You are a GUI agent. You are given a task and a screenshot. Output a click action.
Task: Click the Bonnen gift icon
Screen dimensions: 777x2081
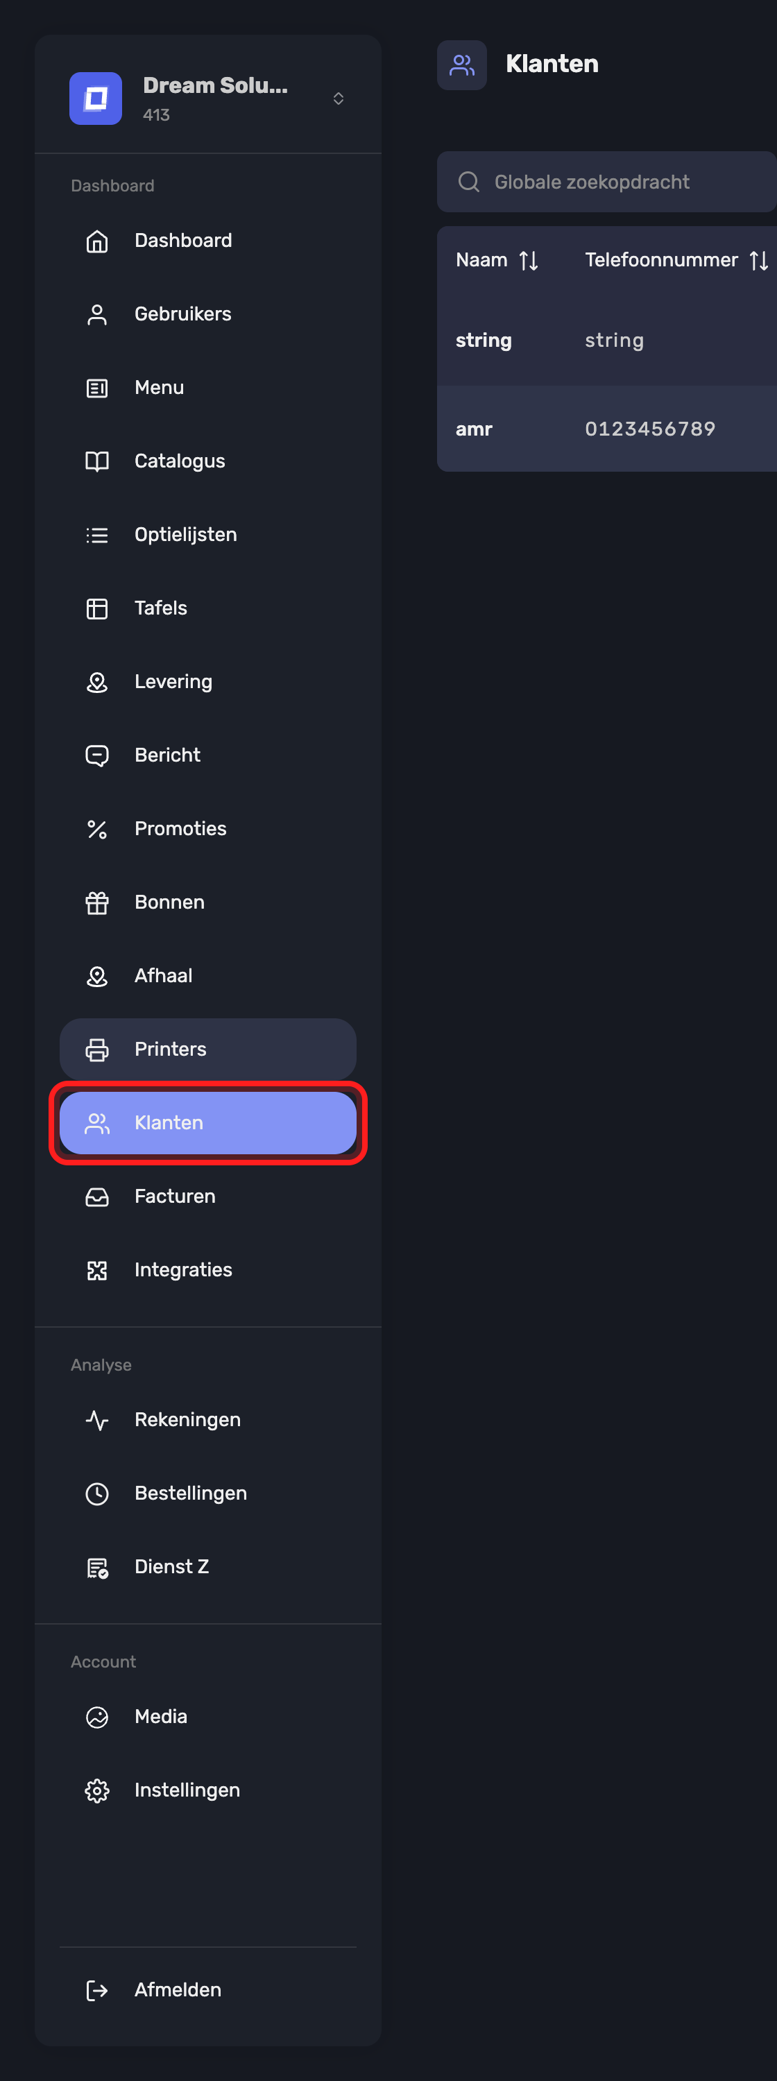[x=97, y=902]
